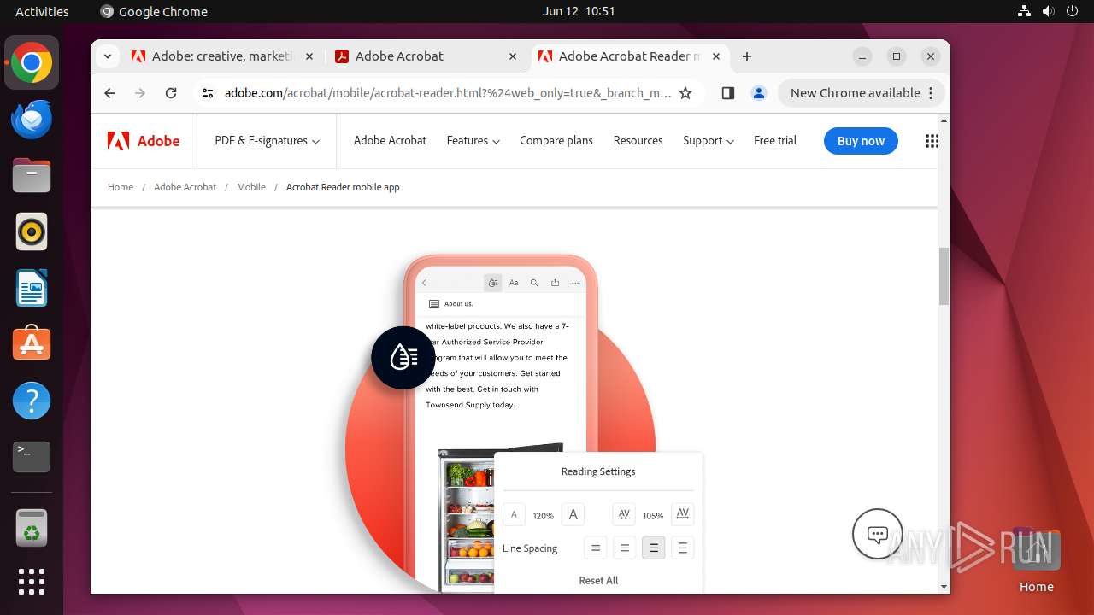Open the clock Jun 12 10:51 calendar
The height and width of the screenshot is (615, 1094).
tap(579, 11)
